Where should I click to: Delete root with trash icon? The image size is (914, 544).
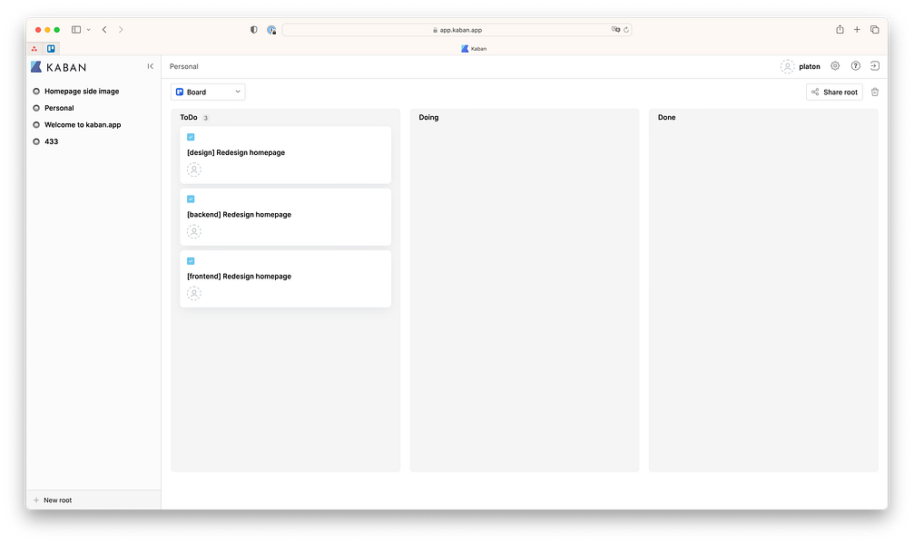(874, 92)
